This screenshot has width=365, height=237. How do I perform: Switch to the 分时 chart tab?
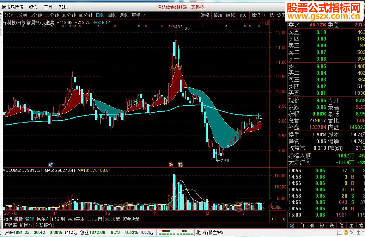coord(8,15)
